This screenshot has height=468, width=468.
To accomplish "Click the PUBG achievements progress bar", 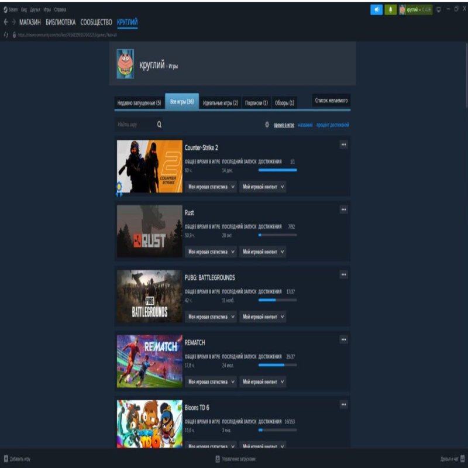I will 277,300.
